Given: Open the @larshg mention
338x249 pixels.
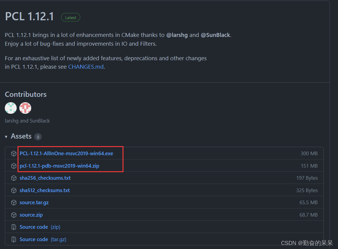Looking at the screenshot, I should click(177, 35).
